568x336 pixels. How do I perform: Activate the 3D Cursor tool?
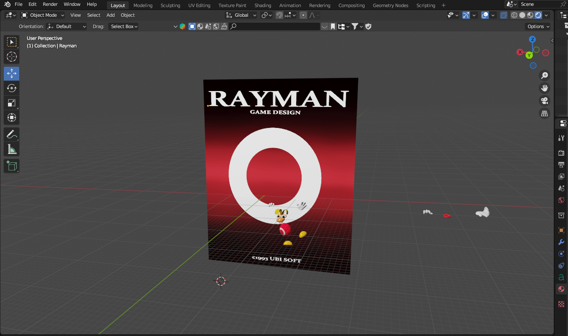[12, 57]
